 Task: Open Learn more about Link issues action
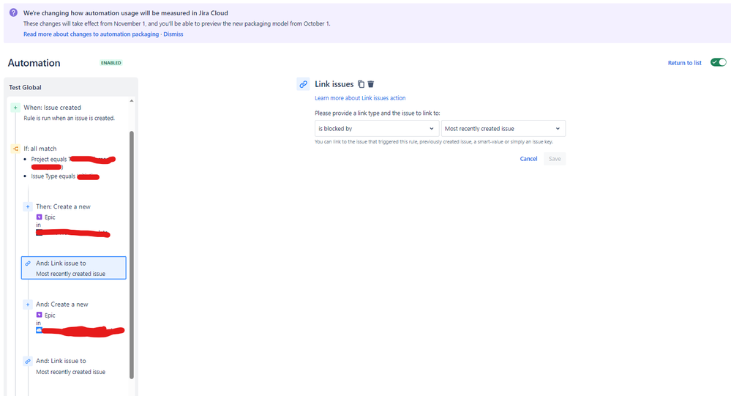pyautogui.click(x=360, y=98)
